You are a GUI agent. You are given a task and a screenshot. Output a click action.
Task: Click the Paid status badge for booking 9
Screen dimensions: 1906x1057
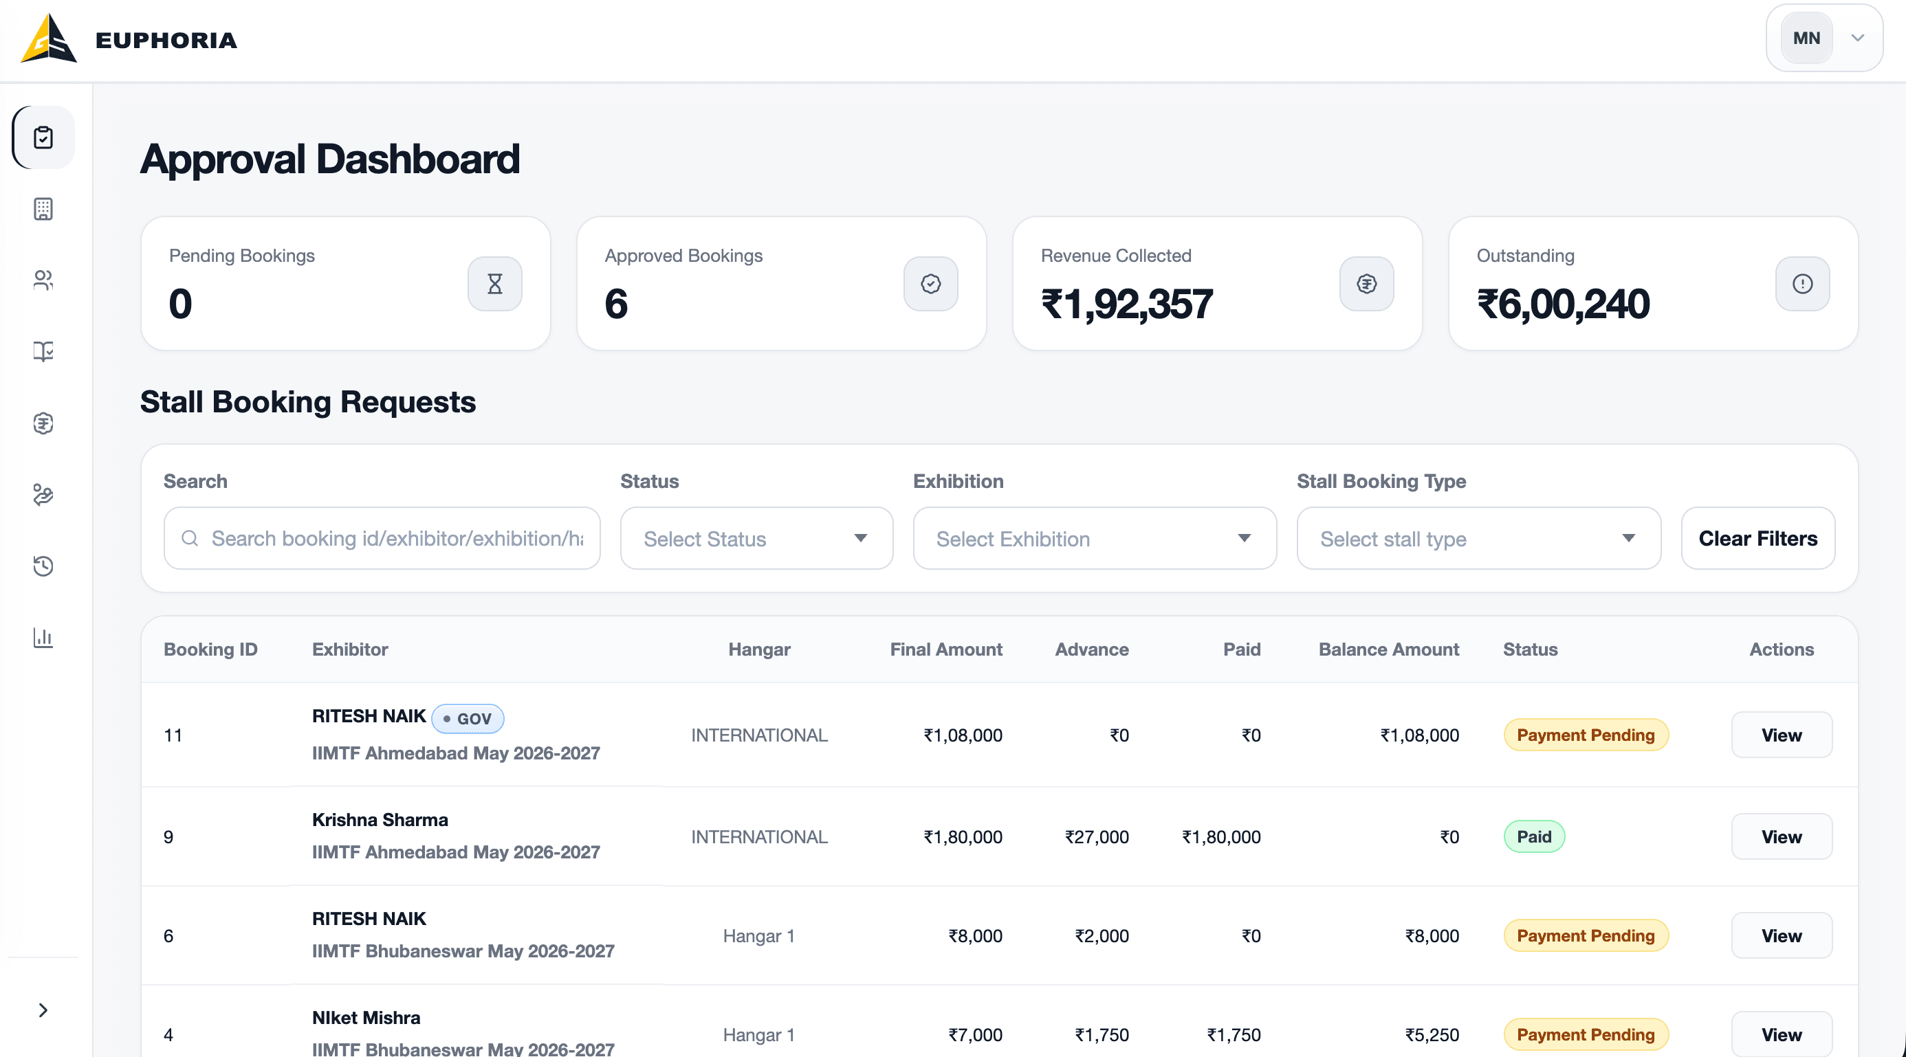pyautogui.click(x=1534, y=837)
